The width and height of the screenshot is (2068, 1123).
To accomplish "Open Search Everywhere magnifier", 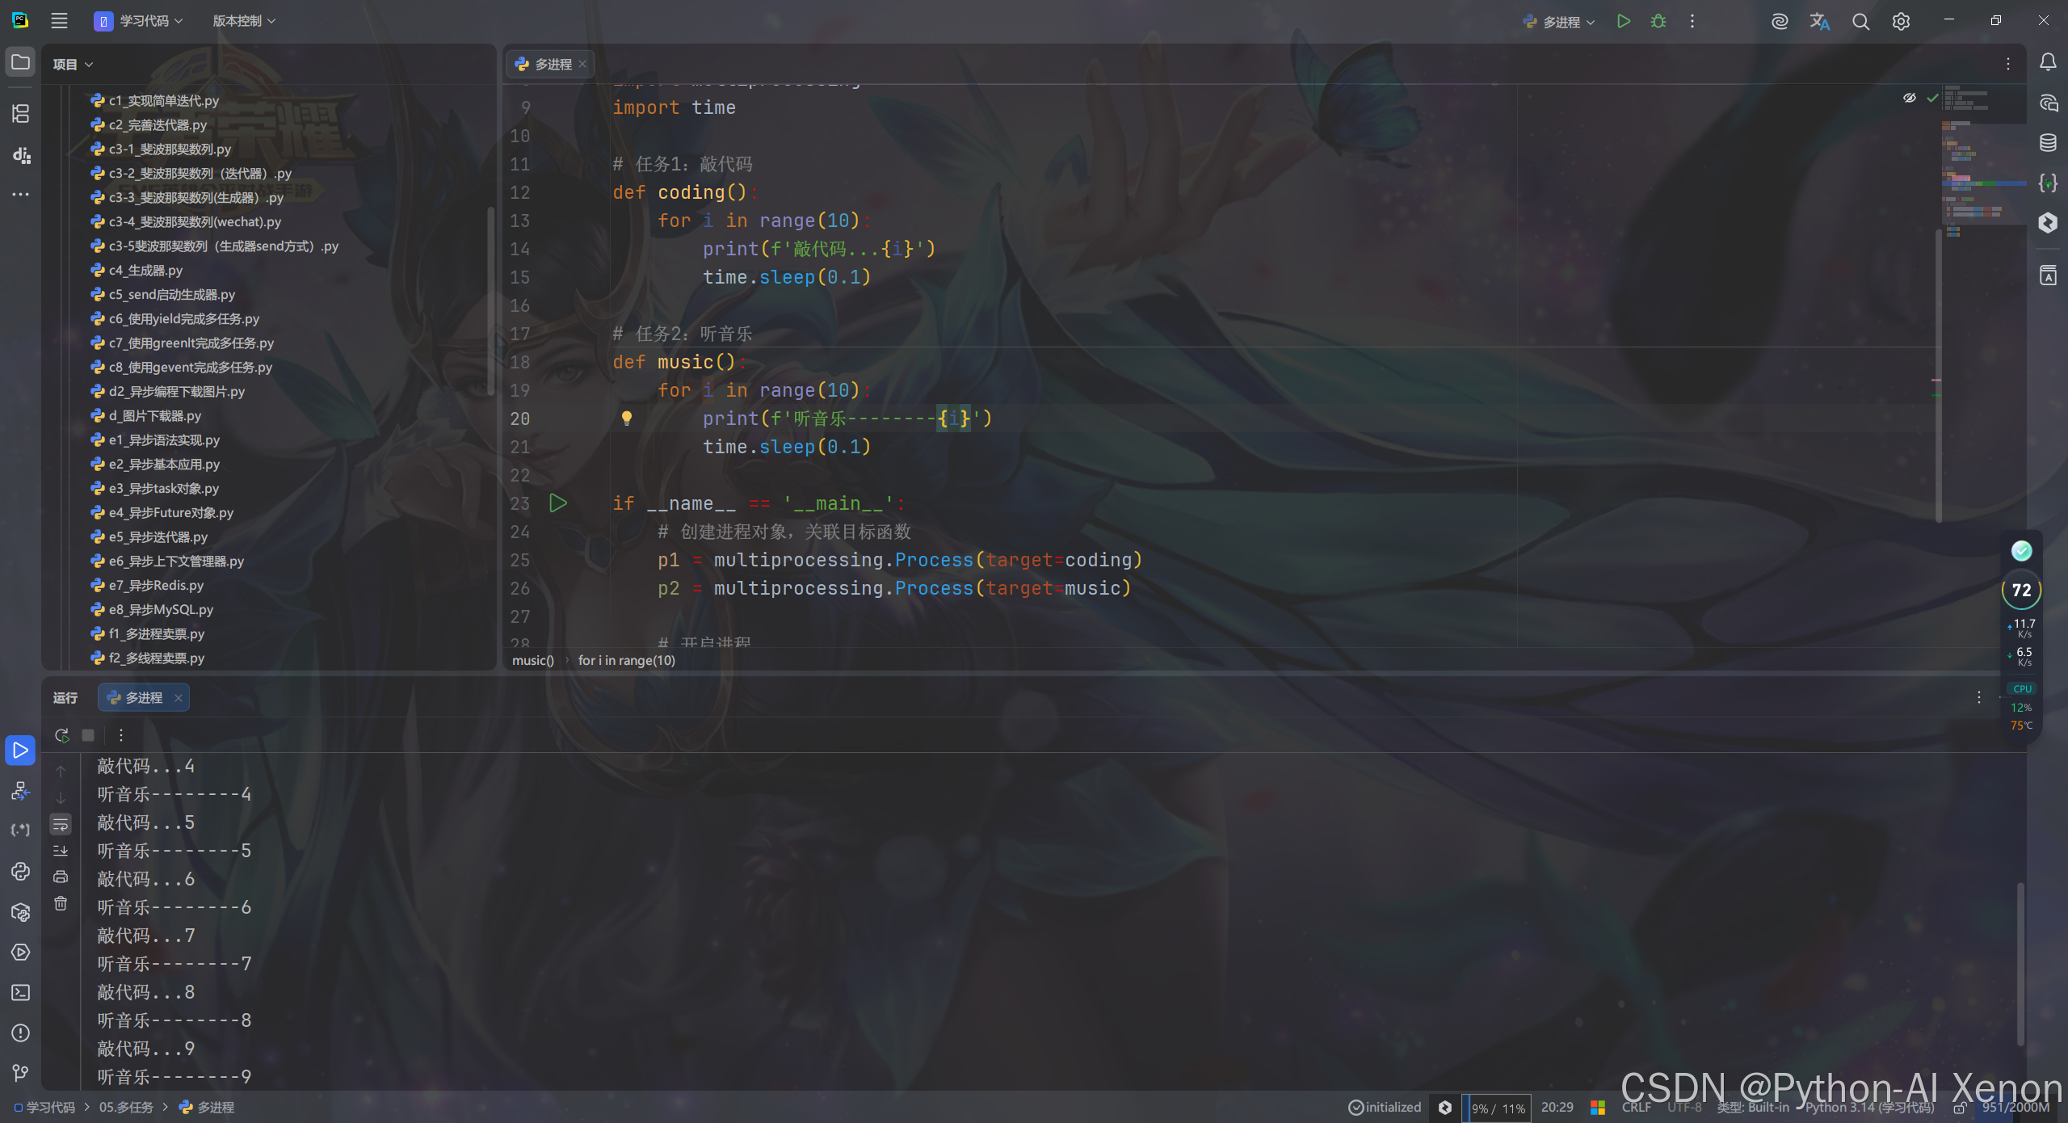I will pyautogui.click(x=1860, y=21).
